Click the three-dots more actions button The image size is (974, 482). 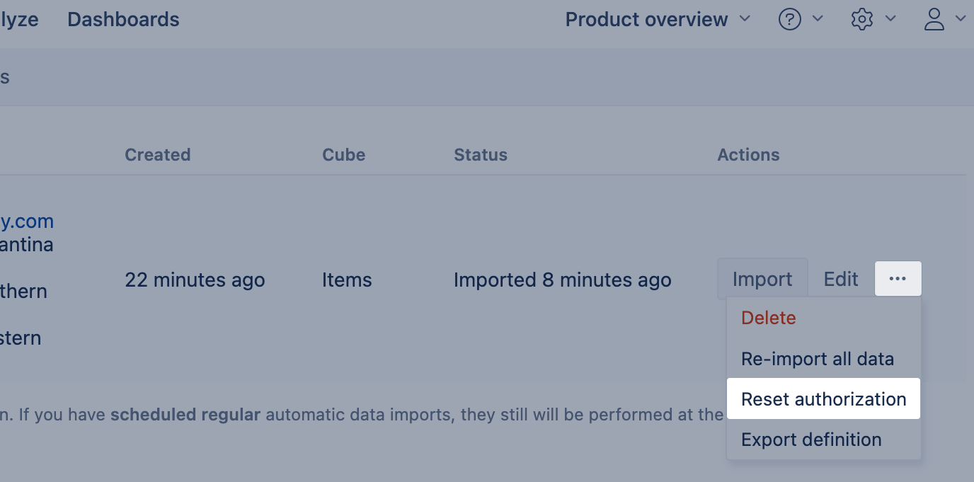[898, 279]
